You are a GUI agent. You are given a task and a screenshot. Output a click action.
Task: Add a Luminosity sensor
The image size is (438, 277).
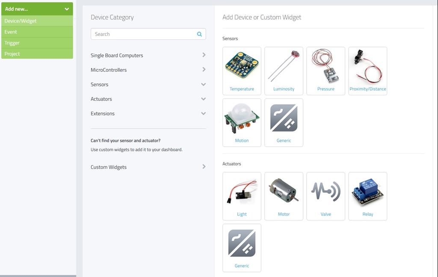[284, 71]
